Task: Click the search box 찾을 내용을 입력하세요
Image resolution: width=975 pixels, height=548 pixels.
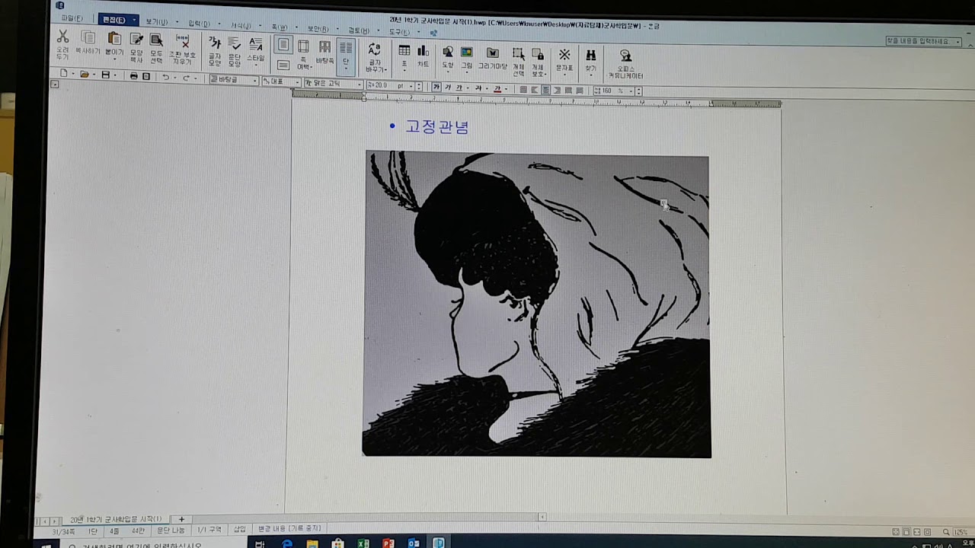Action: (x=923, y=41)
